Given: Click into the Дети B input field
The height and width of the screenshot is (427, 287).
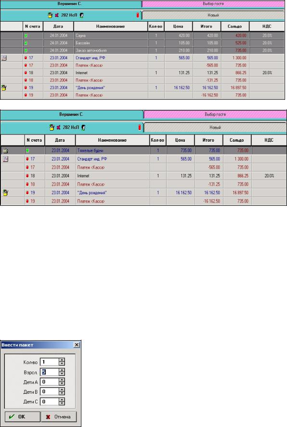Looking at the screenshot, I should (x=50, y=392).
